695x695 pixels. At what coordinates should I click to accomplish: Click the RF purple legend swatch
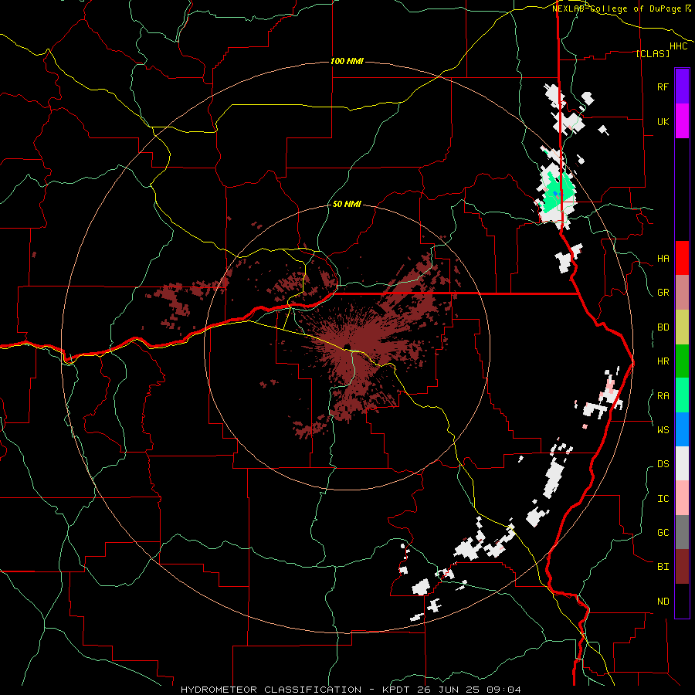[682, 86]
